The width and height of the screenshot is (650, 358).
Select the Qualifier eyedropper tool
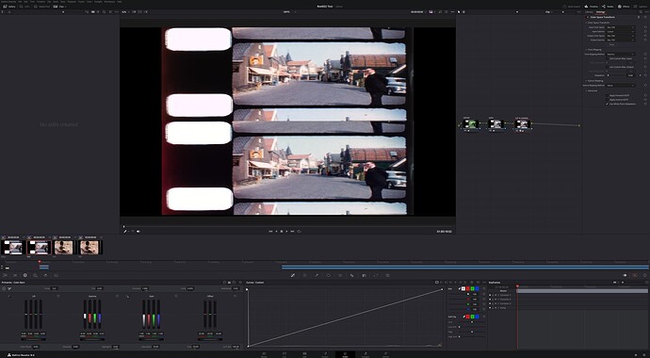317,275
